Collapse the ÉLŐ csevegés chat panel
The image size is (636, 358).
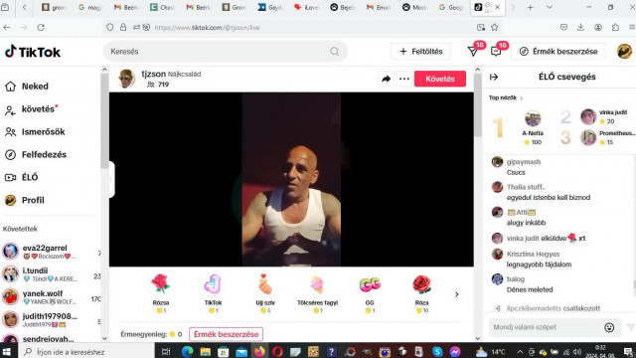[494, 78]
